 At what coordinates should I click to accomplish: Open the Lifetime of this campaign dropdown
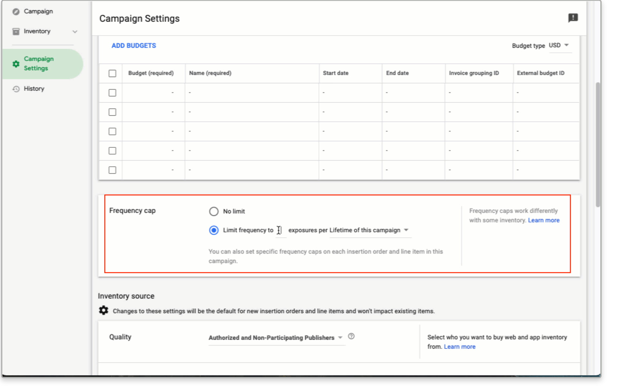click(x=370, y=230)
